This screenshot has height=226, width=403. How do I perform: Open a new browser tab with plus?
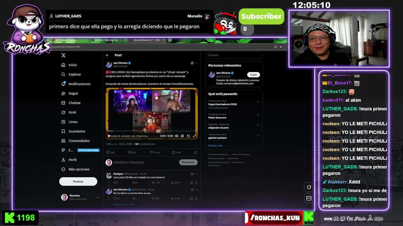click(x=170, y=40)
